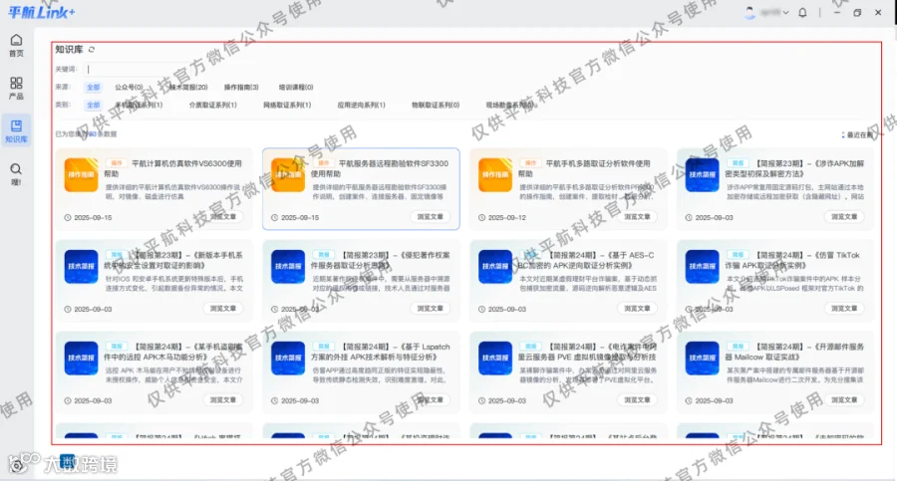Image resolution: width=897 pixels, height=481 pixels.
Task: Click 浏览文章 on 某手机盗刷案件 card
Action: 223,400
